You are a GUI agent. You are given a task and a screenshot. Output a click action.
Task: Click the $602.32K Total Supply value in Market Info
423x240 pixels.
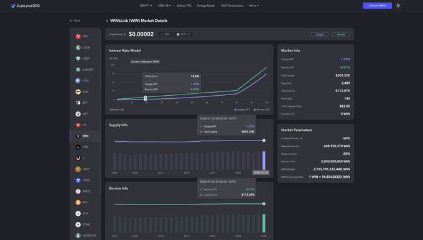pyautogui.click(x=343, y=75)
